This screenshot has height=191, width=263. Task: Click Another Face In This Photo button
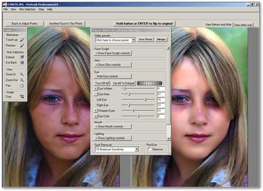tap(66, 24)
